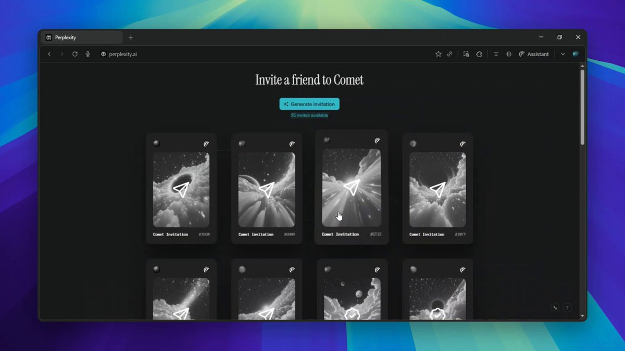Viewport: 625px width, 351px height.
Task: Click the Generate invitation button
Action: (309, 104)
